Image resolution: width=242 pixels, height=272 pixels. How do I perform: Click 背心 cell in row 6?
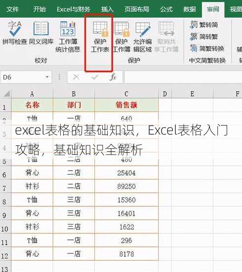32,173
